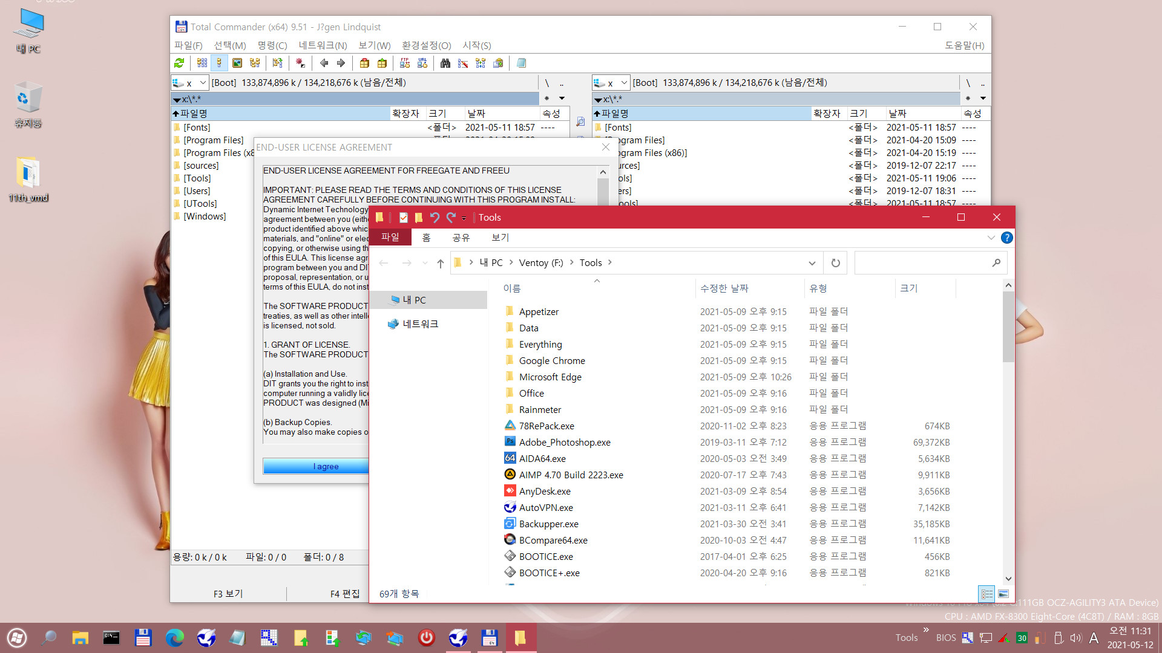Click the right panel parent directory button

pos(982,83)
